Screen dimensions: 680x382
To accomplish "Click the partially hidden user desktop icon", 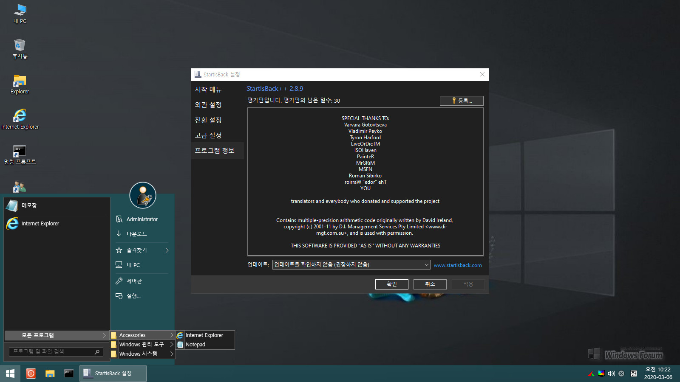I will [20, 187].
